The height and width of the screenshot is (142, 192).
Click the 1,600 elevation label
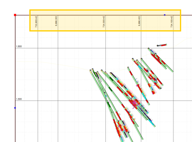click(x=19, y=47)
